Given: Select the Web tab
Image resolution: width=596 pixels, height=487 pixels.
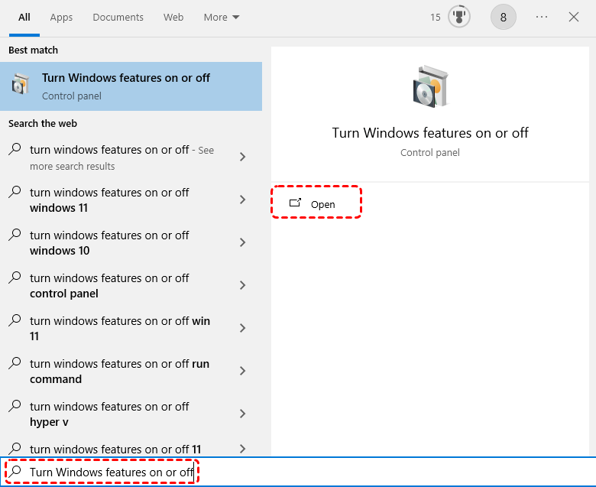Looking at the screenshot, I should 173,18.
